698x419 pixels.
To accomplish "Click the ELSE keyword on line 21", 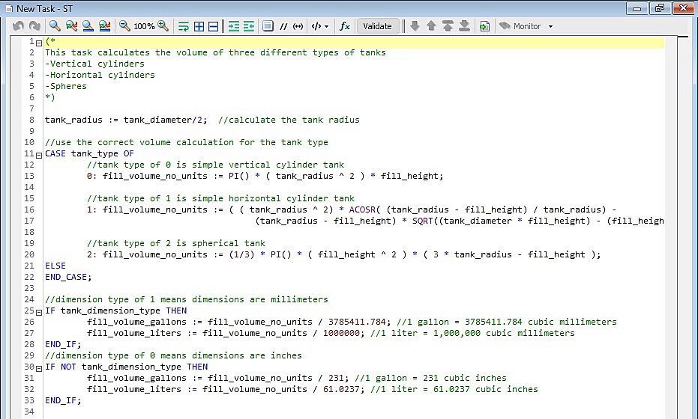I will click(x=55, y=266).
